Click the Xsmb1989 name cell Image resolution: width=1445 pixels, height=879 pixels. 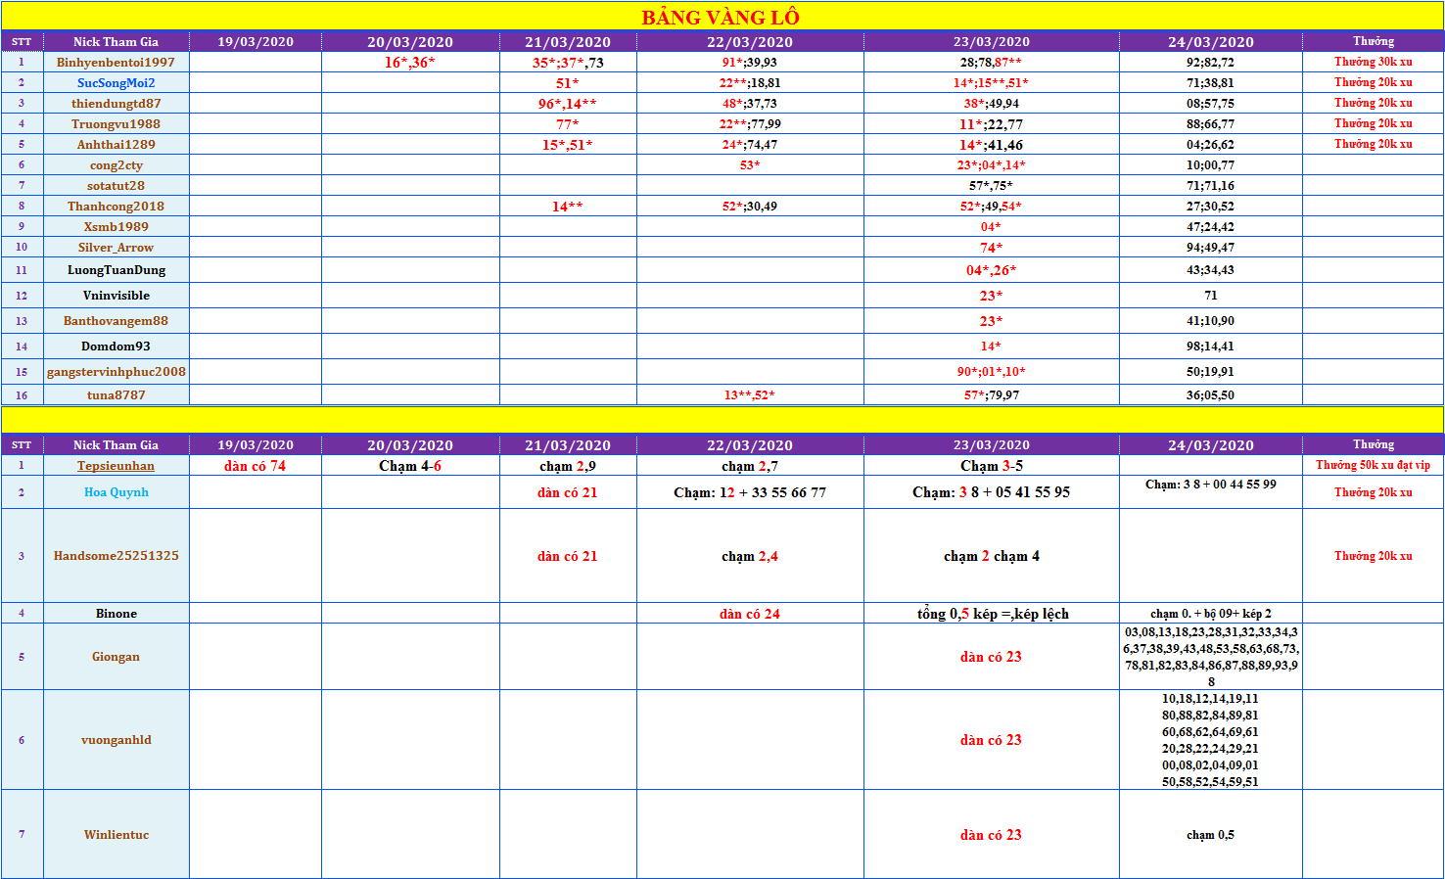pos(116,226)
